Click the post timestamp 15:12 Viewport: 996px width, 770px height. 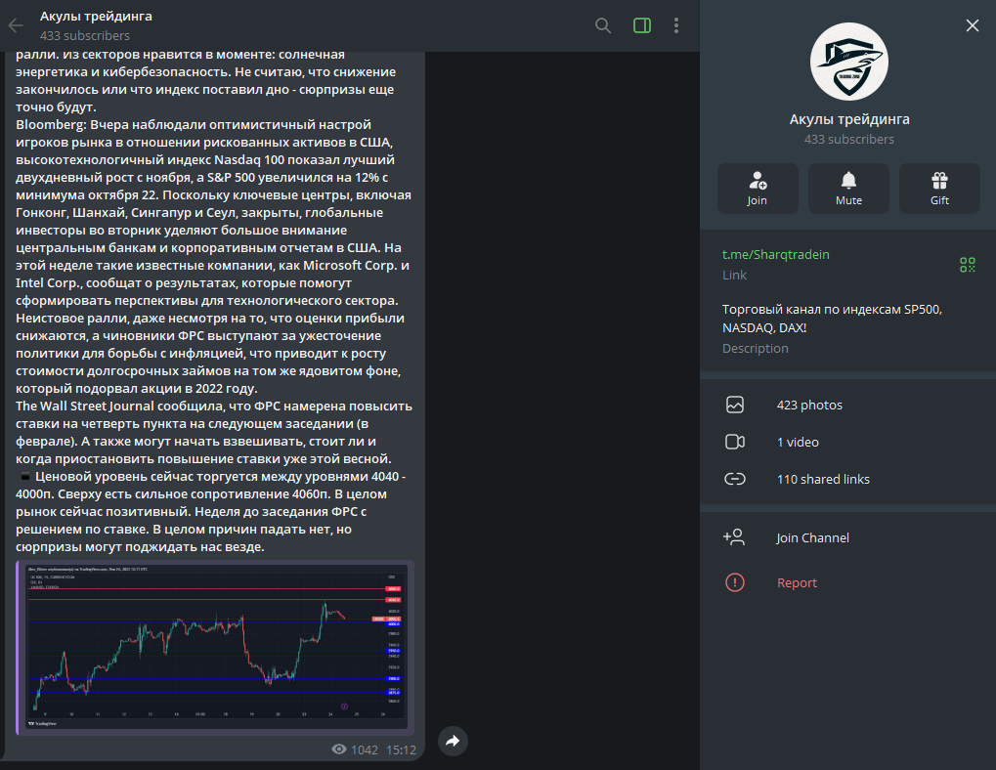pyautogui.click(x=401, y=749)
